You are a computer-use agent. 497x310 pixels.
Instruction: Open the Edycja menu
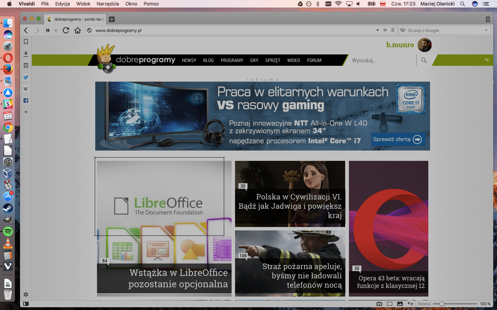(62, 4)
